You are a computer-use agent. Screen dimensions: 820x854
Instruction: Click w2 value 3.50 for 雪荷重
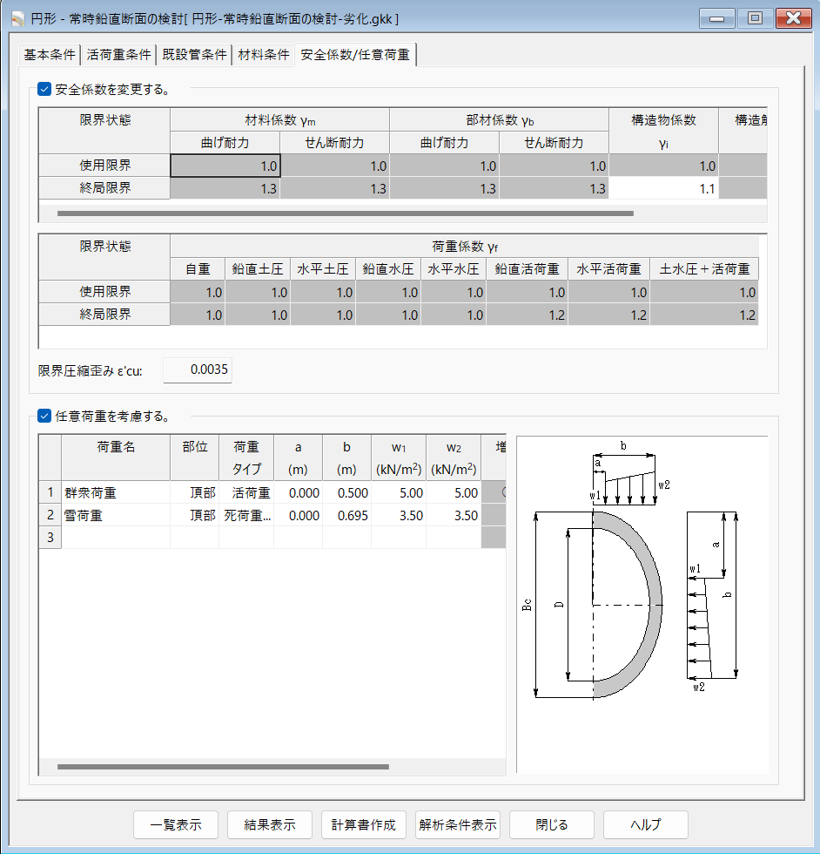coord(454,515)
